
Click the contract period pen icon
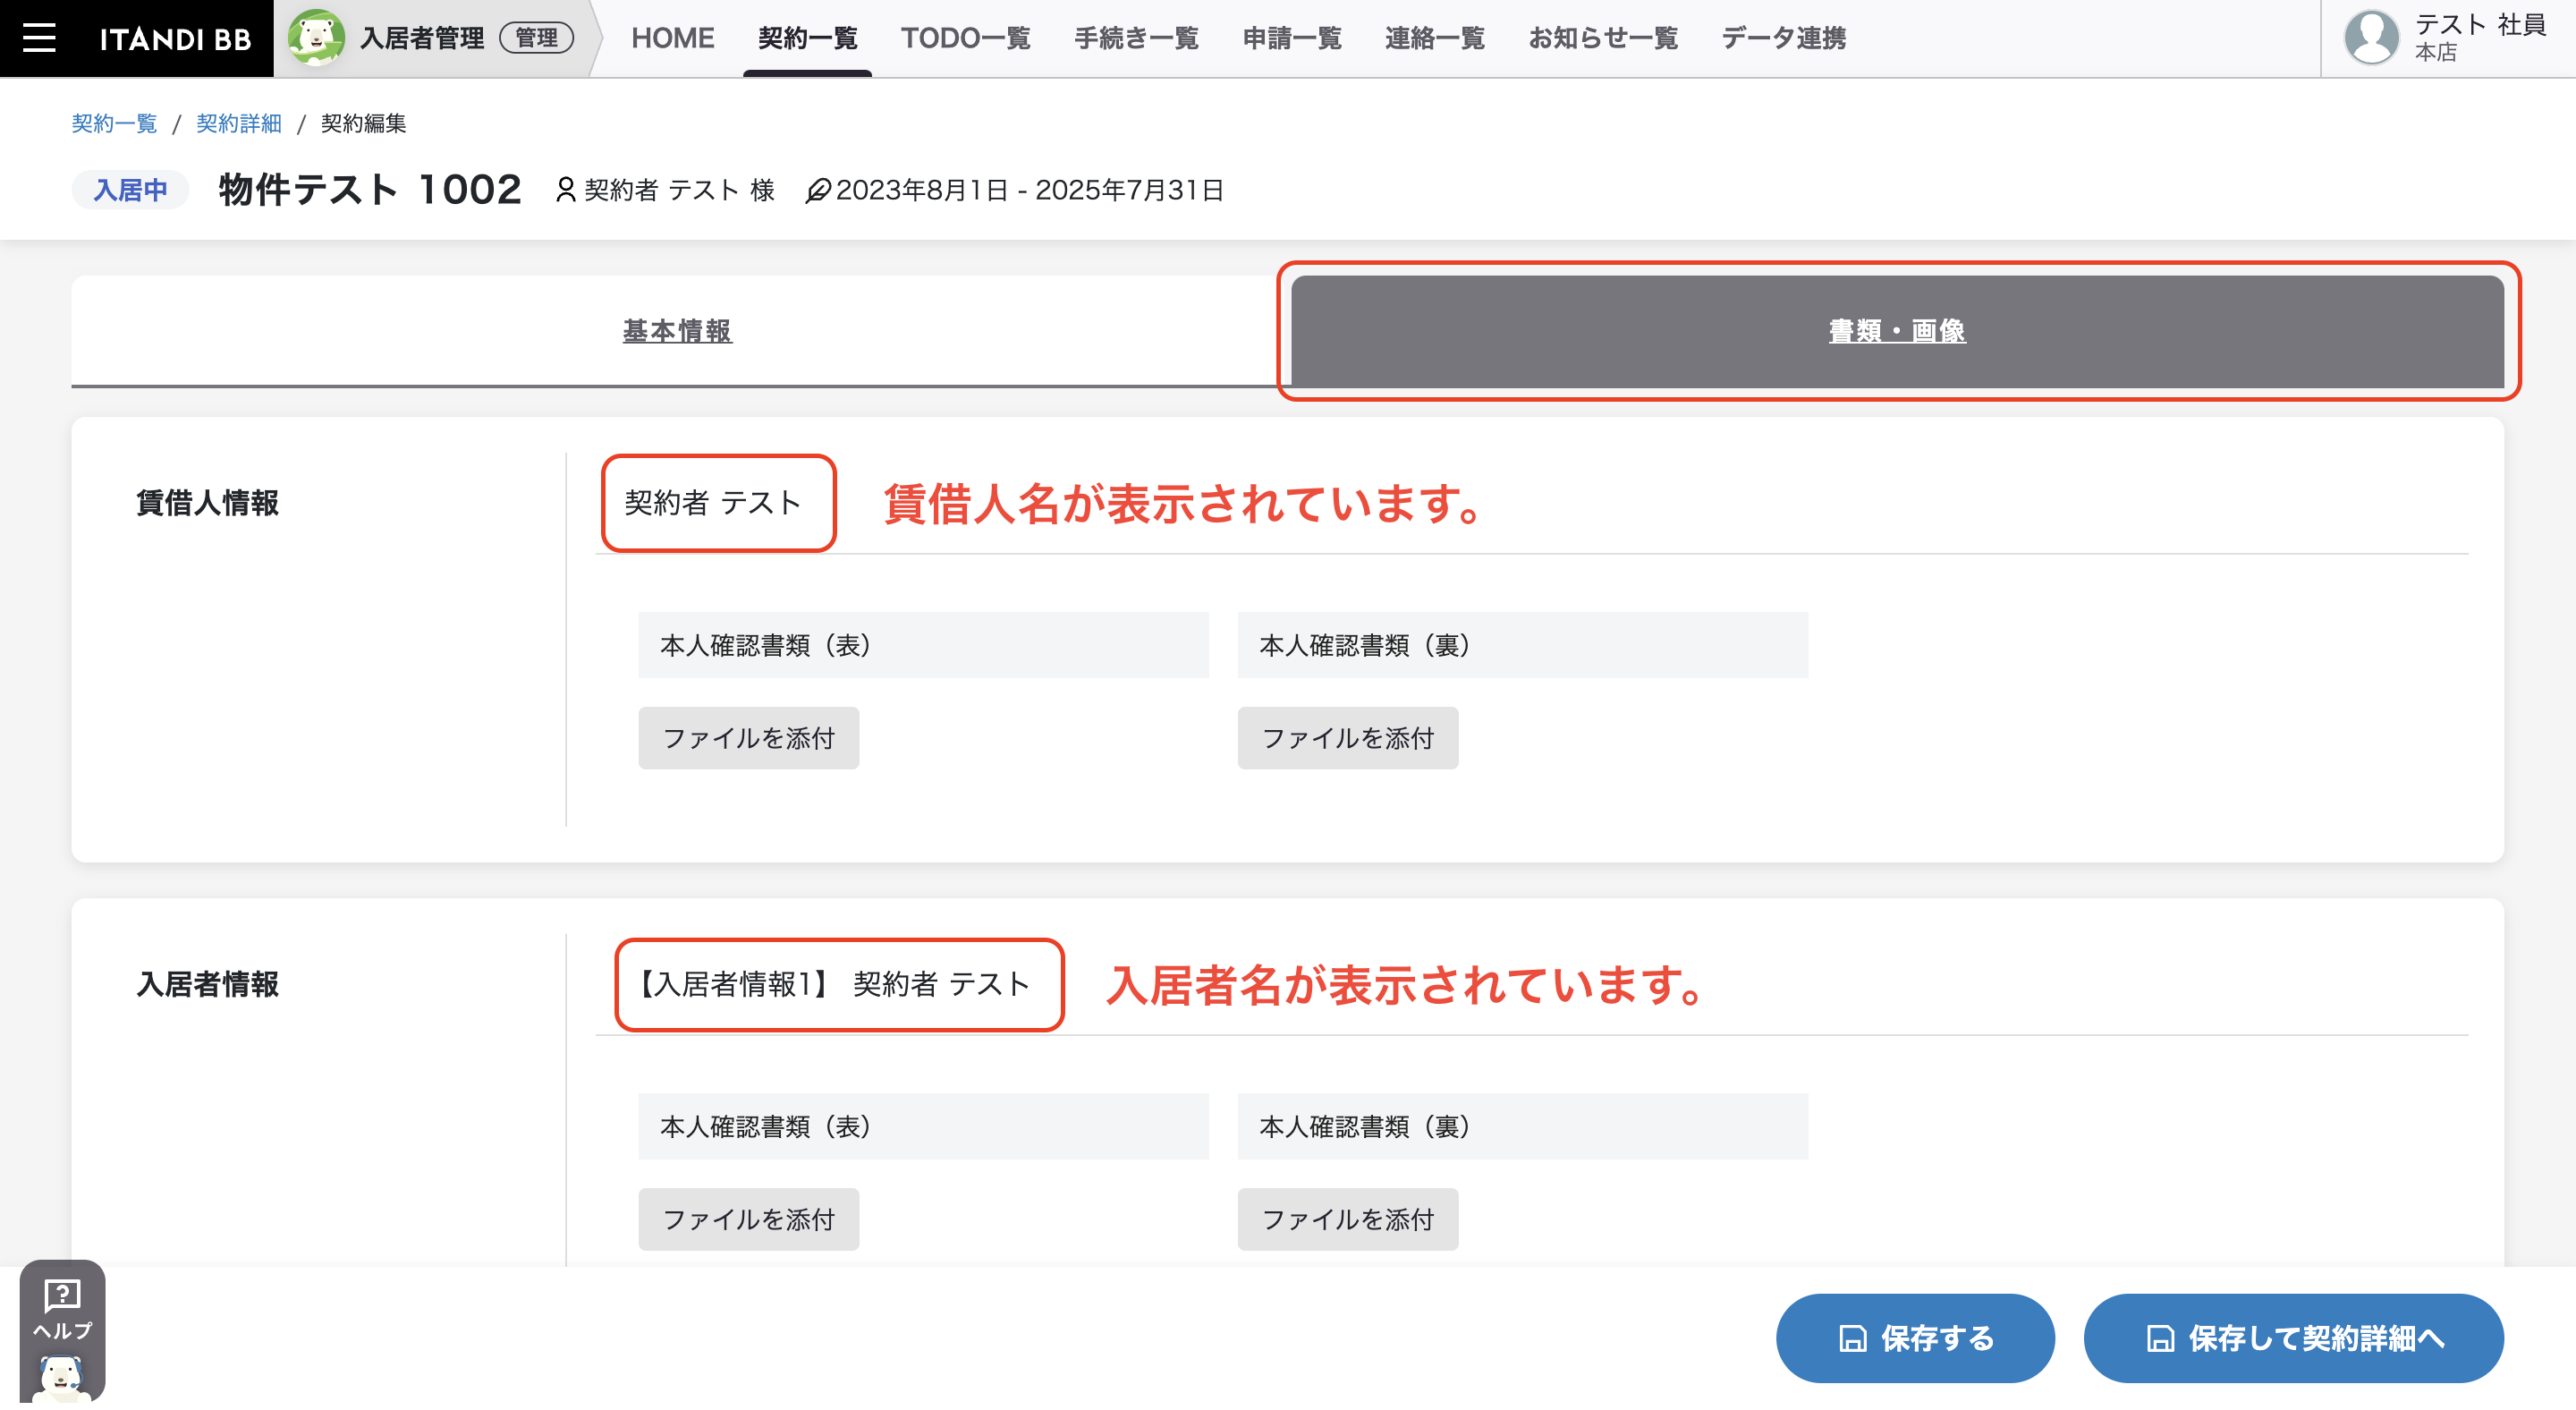[x=818, y=190]
